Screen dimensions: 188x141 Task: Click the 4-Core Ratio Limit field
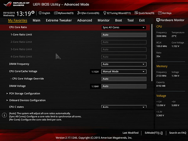coord(124,57)
